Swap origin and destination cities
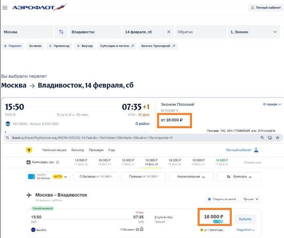The image size is (284, 238). (61, 32)
